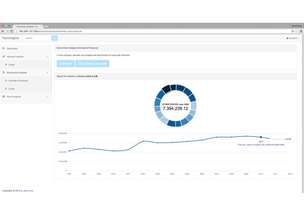Image resolution: width=304 pixels, height=216 pixels.
Task: Collapse the Economics Analyzer menu caret
Action: pos(47,73)
